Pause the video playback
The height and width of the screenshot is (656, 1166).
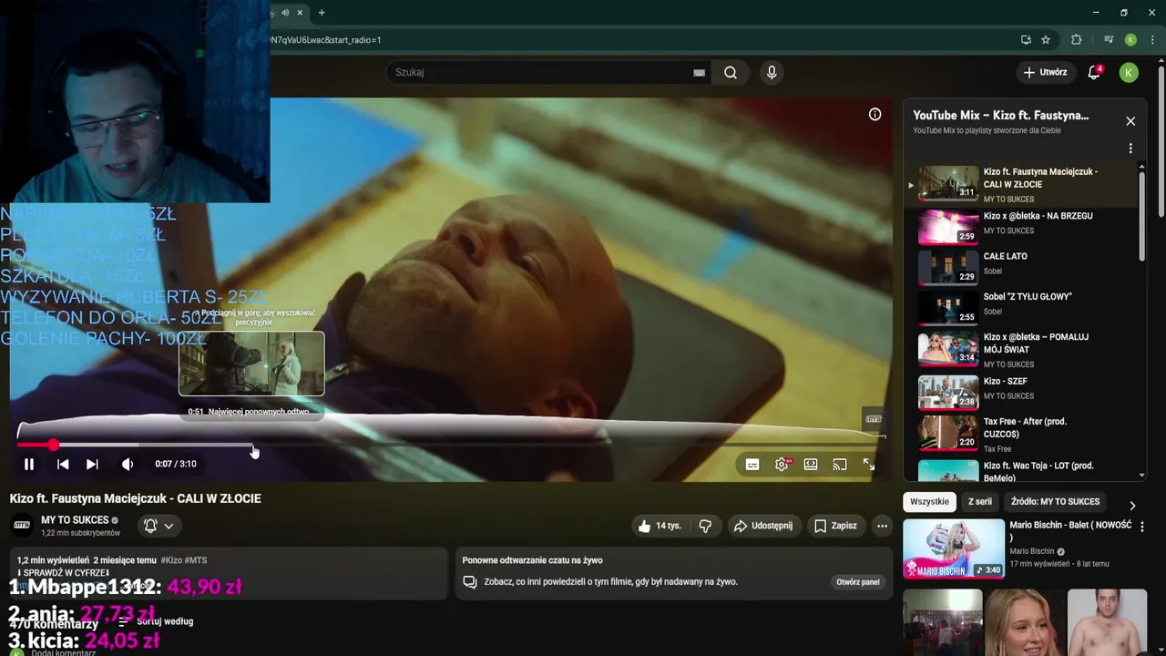[x=29, y=464]
